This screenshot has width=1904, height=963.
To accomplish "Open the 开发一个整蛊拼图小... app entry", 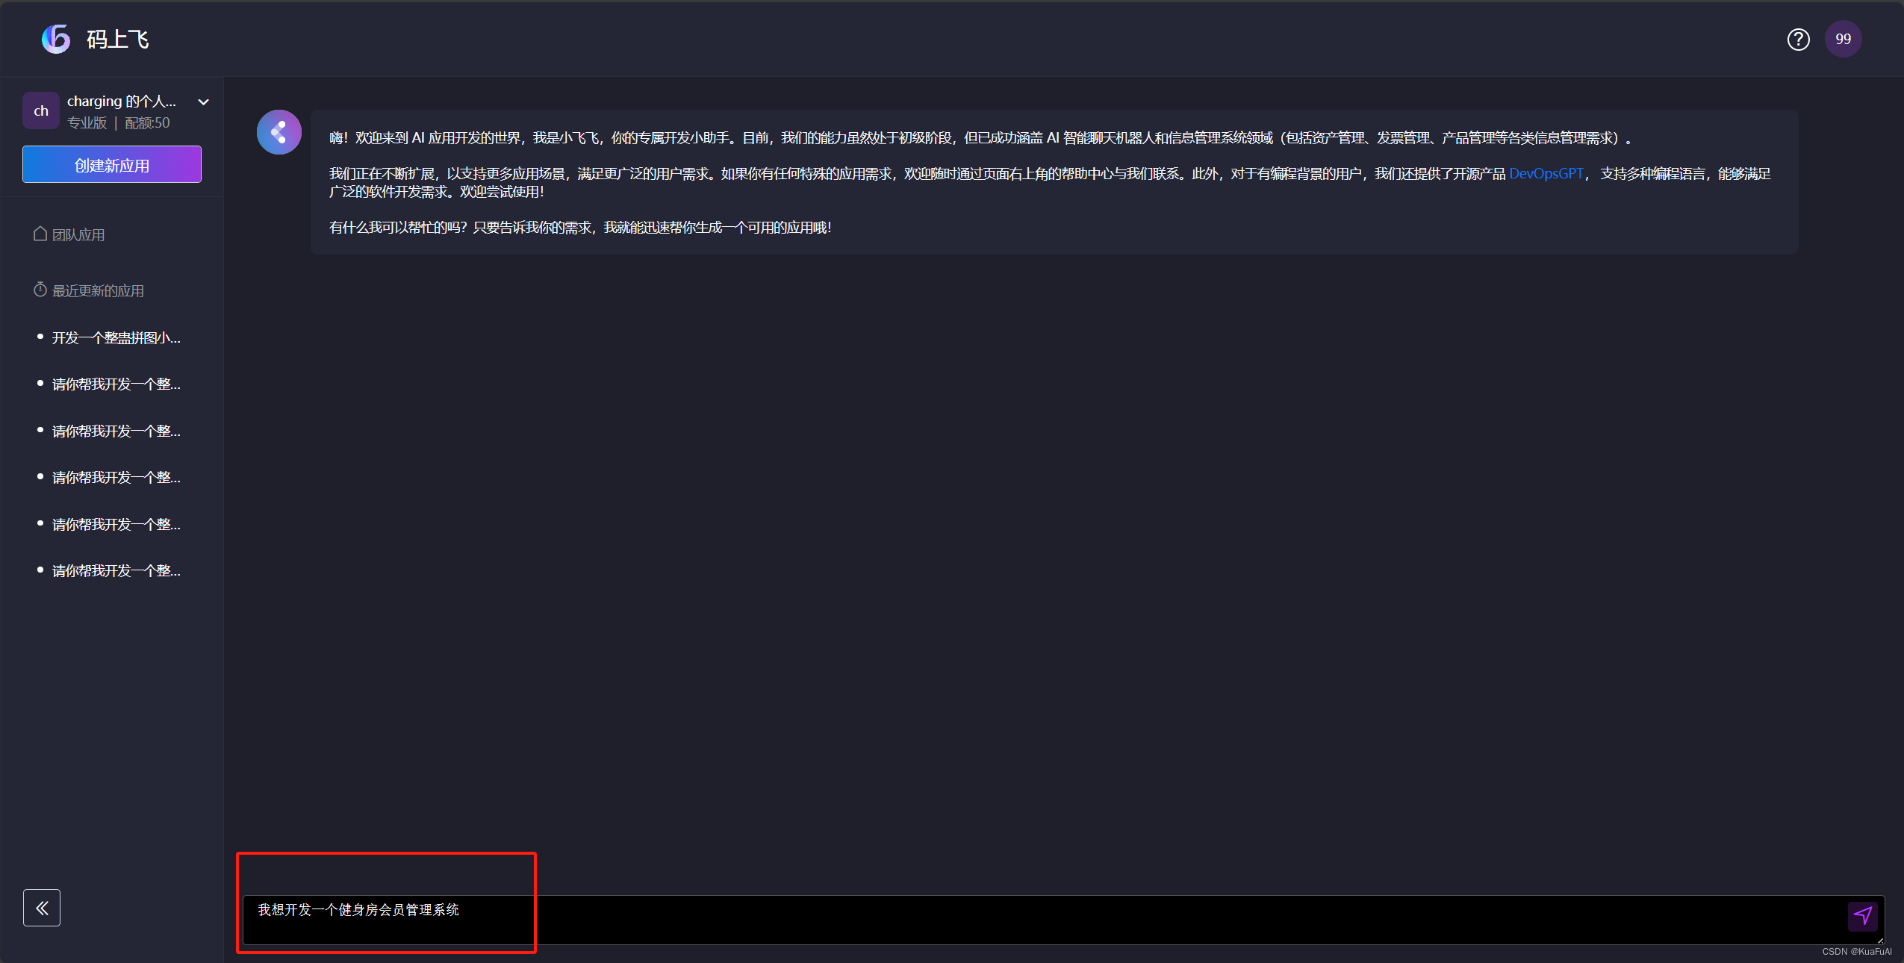I will [116, 338].
